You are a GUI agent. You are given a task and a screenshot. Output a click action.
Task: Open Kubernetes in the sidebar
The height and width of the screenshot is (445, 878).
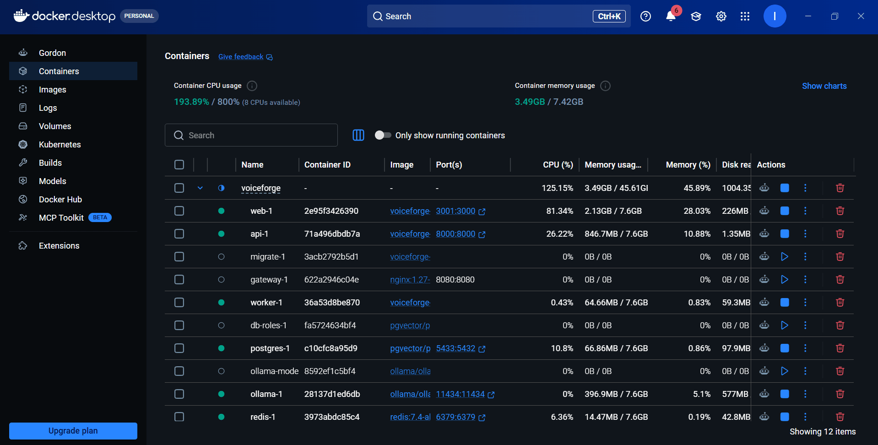tap(73, 144)
